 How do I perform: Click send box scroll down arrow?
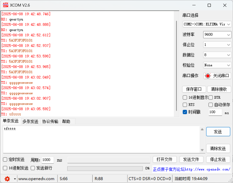[x=202, y=150]
